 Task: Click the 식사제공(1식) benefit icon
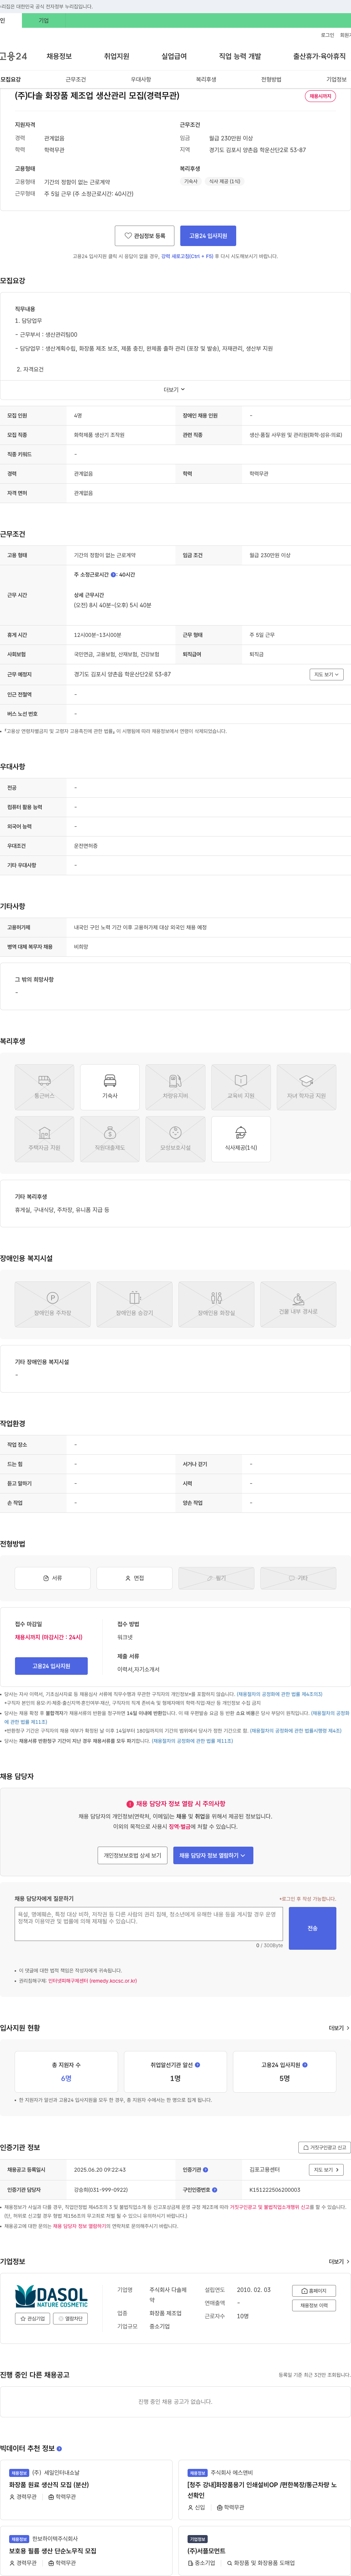pos(241,1139)
